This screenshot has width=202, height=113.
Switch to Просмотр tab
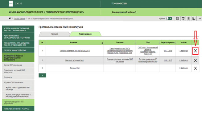pos(55,34)
